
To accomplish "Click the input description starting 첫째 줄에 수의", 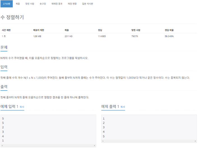I will (95, 78).
